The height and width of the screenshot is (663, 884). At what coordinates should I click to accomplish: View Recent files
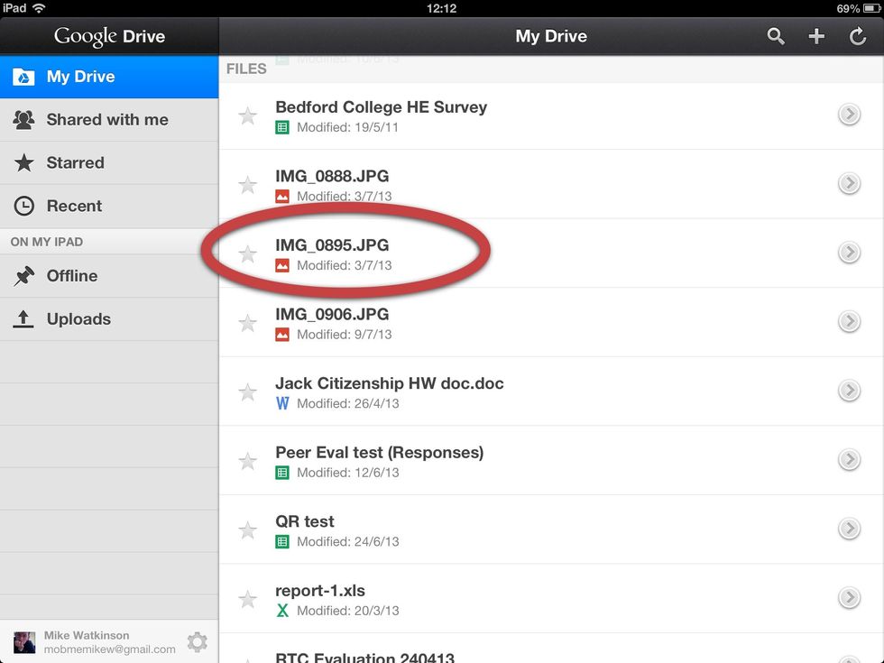point(109,206)
